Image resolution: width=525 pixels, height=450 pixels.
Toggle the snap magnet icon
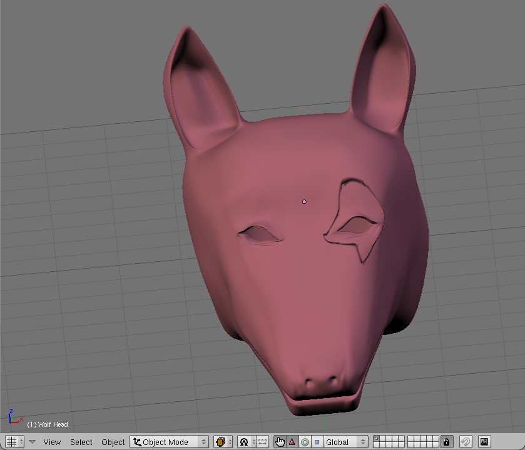pos(466,442)
